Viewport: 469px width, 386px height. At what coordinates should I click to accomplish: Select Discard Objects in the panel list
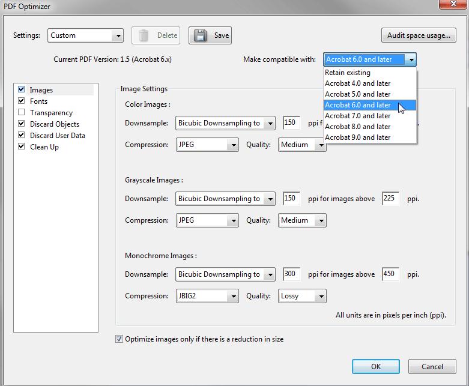point(55,124)
